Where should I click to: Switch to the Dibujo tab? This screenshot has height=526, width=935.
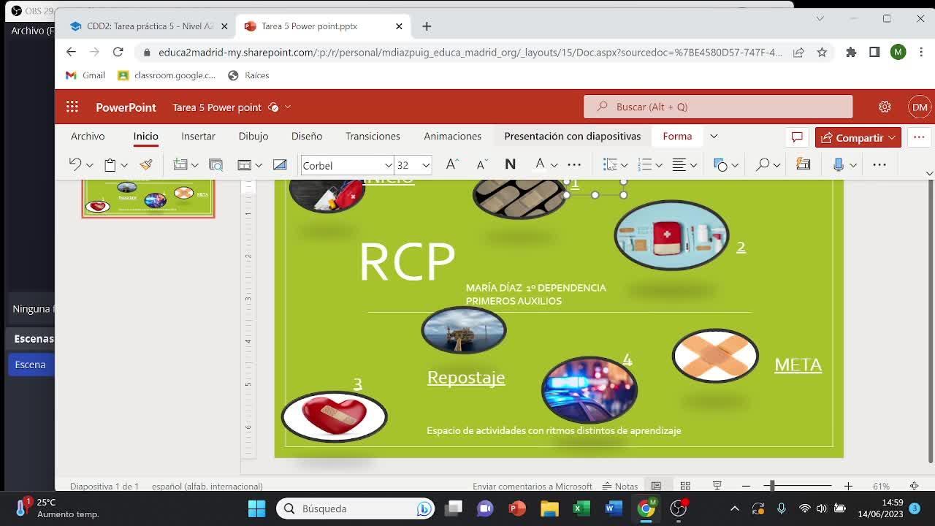pyautogui.click(x=253, y=136)
